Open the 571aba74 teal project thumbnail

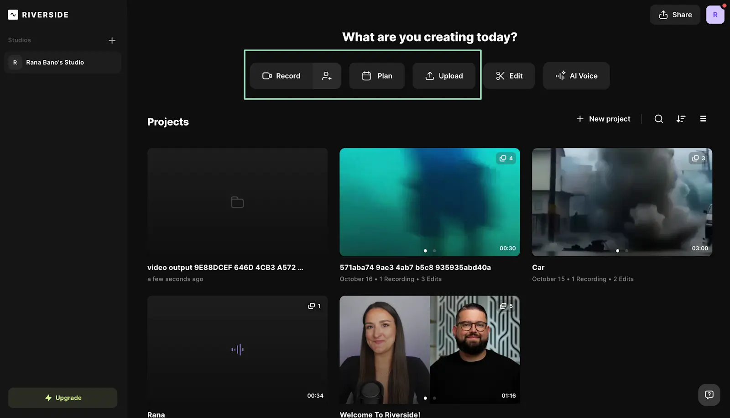[x=430, y=202]
